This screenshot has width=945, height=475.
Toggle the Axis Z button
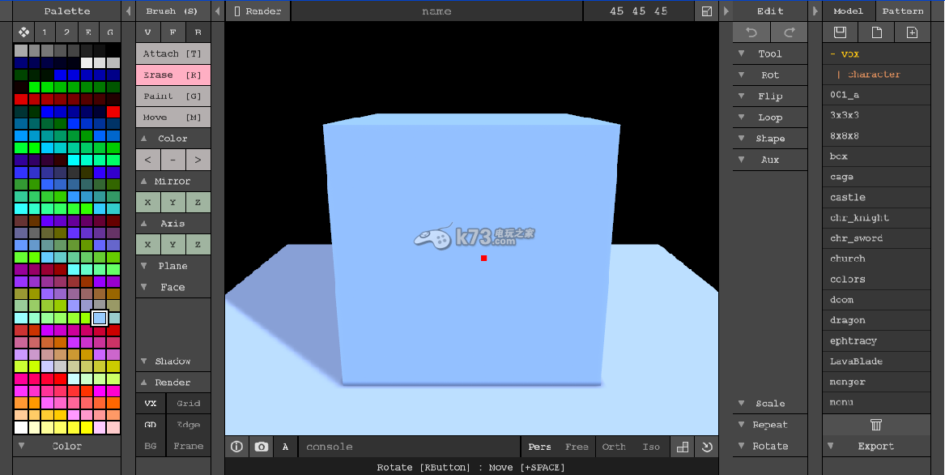198,244
